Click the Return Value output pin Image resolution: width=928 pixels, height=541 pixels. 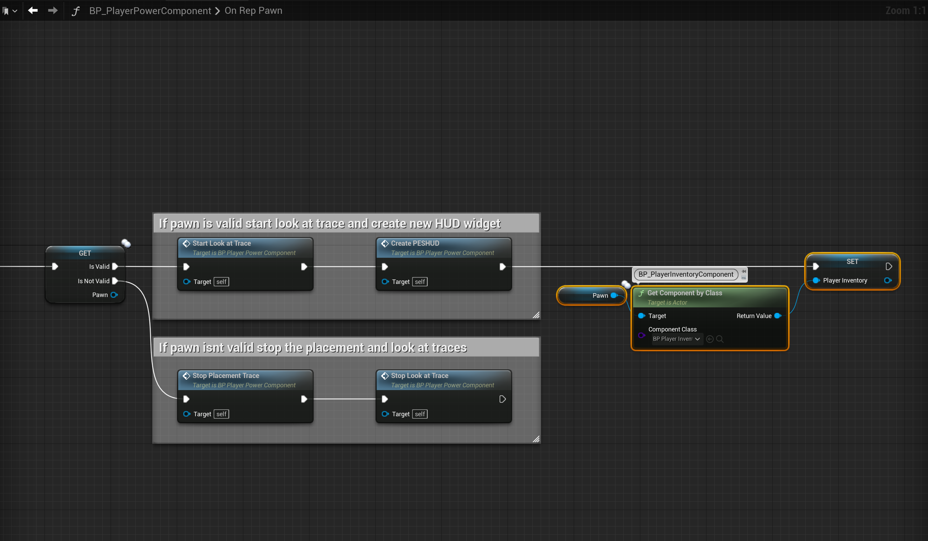coord(777,316)
